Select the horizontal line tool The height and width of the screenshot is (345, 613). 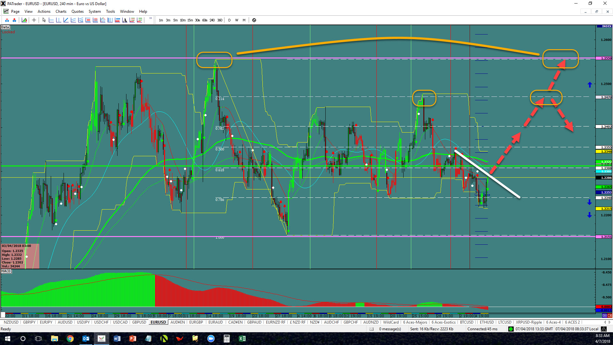51,20
